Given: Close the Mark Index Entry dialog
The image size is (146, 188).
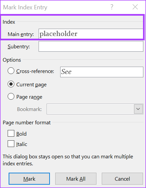Looking at the screenshot, I should (x=135, y=7).
